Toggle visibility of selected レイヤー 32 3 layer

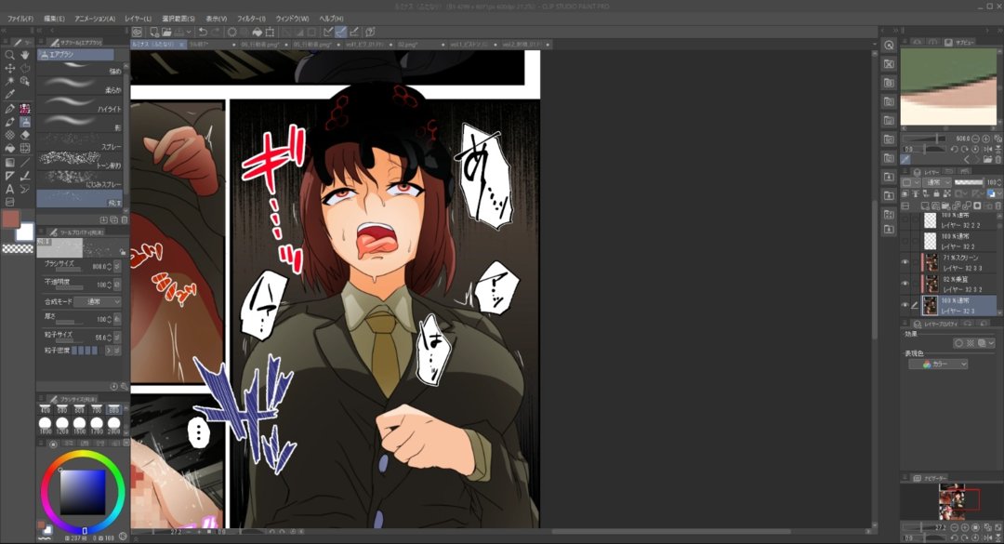pos(905,306)
